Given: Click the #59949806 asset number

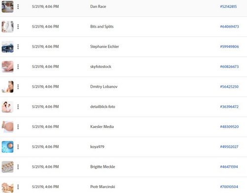Looking at the screenshot, I should (229, 47).
